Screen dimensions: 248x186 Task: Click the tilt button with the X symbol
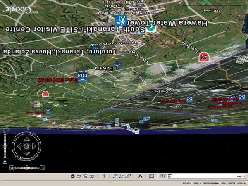tap(12, 168)
